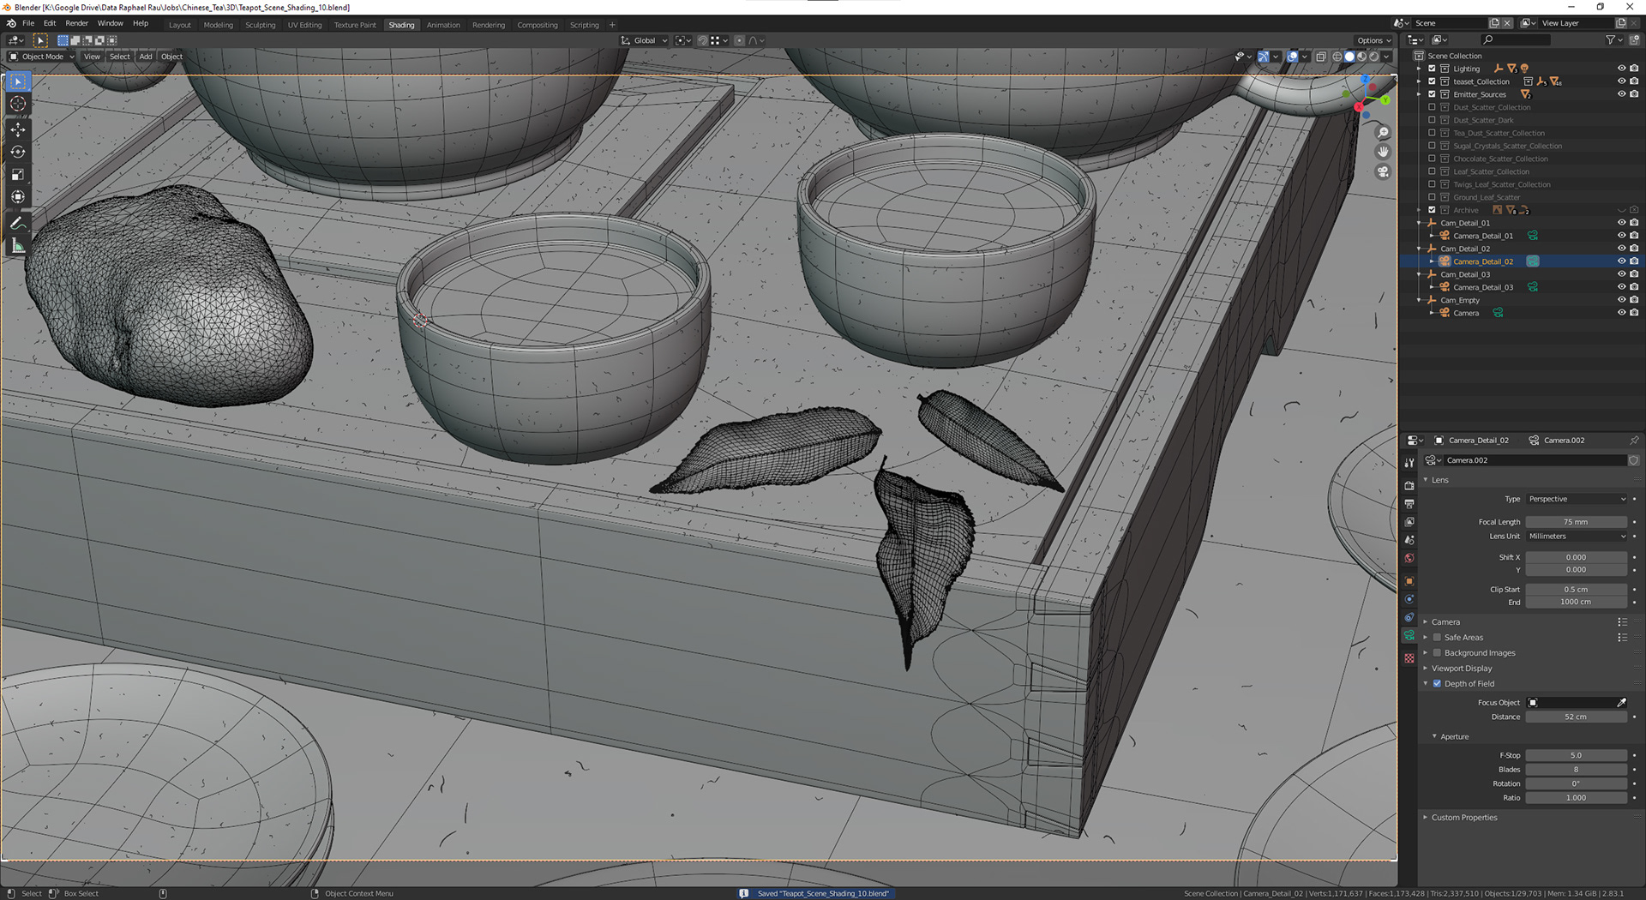1646x900 pixels.
Task: Enable the Dust_Scatter_Collection checkbox
Action: [1432, 107]
